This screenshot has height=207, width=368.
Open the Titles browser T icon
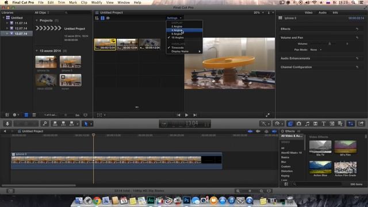(323, 124)
